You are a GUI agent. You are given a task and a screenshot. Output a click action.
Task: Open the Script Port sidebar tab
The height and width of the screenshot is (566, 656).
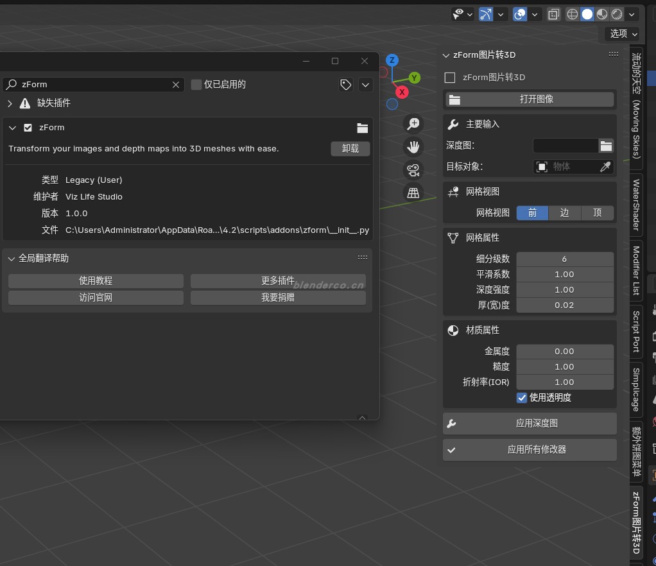(x=636, y=332)
